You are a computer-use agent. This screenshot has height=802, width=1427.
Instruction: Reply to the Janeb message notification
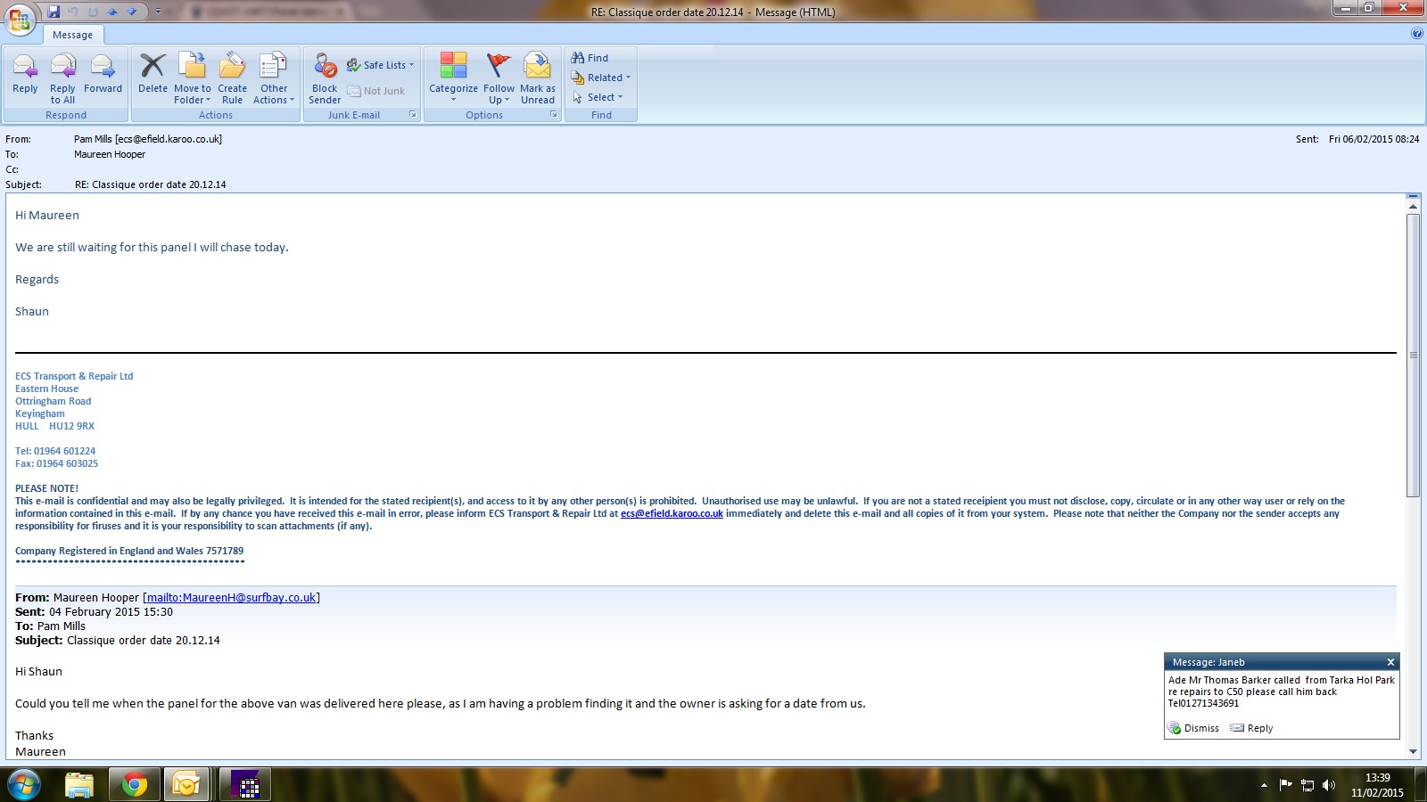tap(1252, 728)
